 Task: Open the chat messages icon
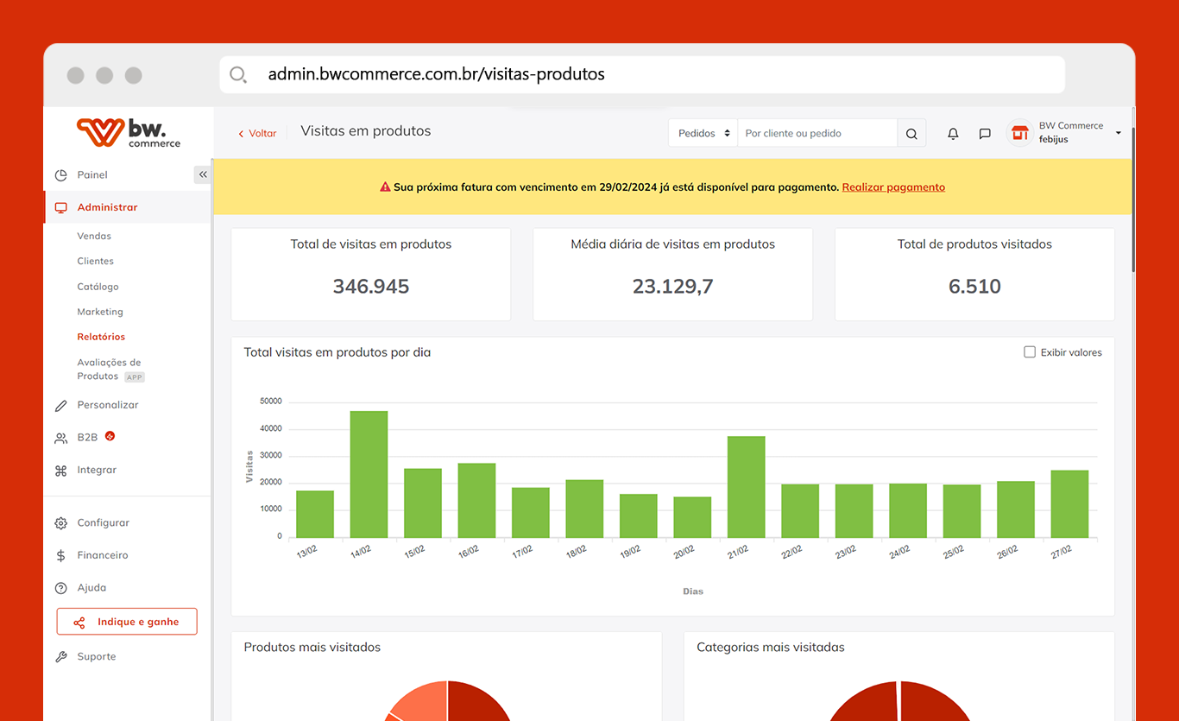point(985,134)
